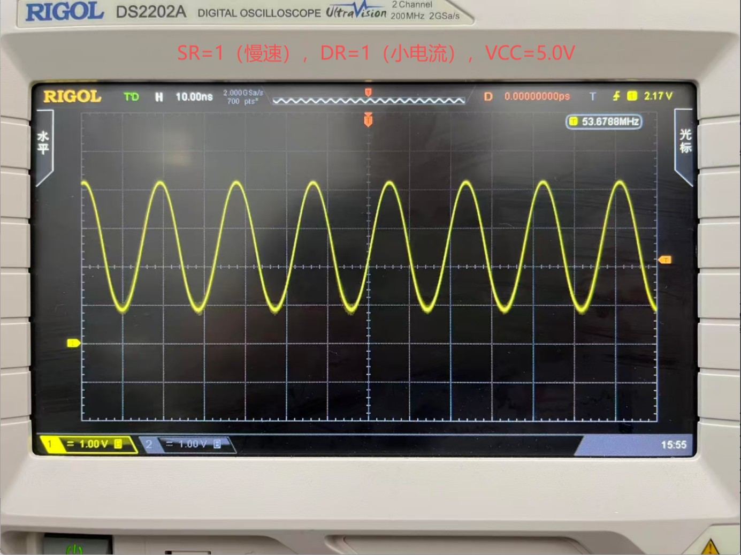The height and width of the screenshot is (555, 741).
Task: Click the channel 2 bandwidth icon after 1.00 V
Action: [217, 444]
